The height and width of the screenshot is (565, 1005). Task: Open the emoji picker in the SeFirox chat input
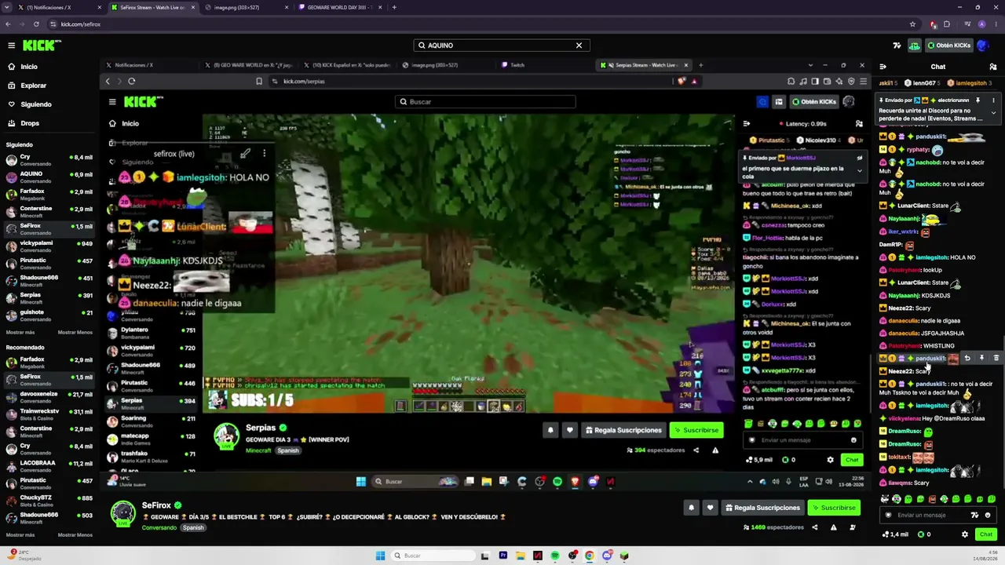point(988,516)
